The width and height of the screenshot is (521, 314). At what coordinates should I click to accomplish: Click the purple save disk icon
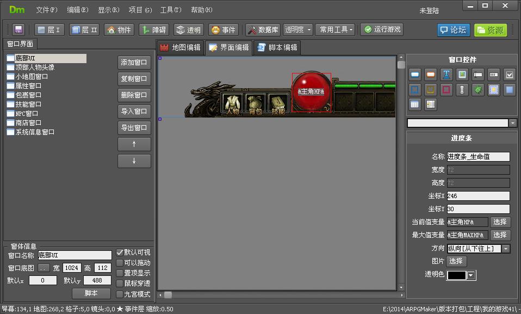click(x=18, y=30)
